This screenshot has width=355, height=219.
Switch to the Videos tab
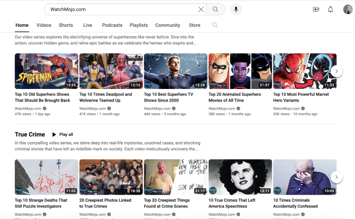tap(44, 25)
